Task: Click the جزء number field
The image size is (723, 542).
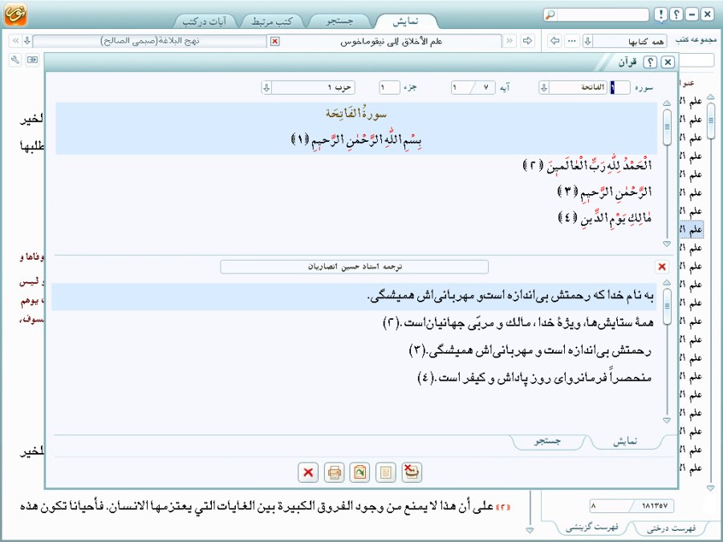Action: [x=389, y=87]
